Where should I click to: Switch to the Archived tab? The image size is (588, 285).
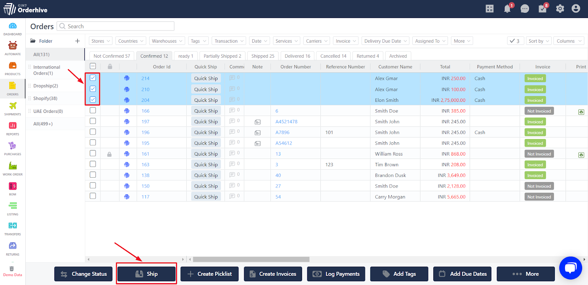[x=398, y=56]
